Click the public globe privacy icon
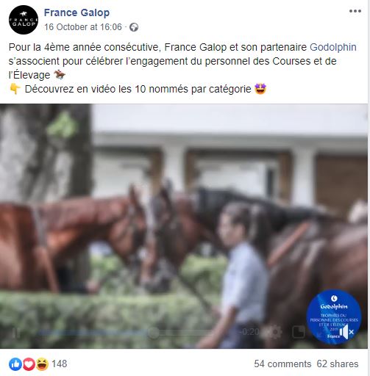 [x=134, y=27]
